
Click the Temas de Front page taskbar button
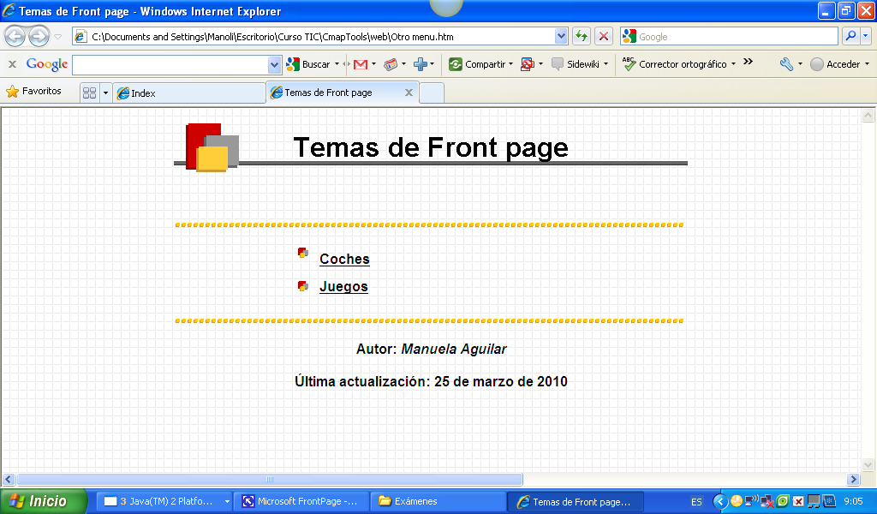(575, 502)
